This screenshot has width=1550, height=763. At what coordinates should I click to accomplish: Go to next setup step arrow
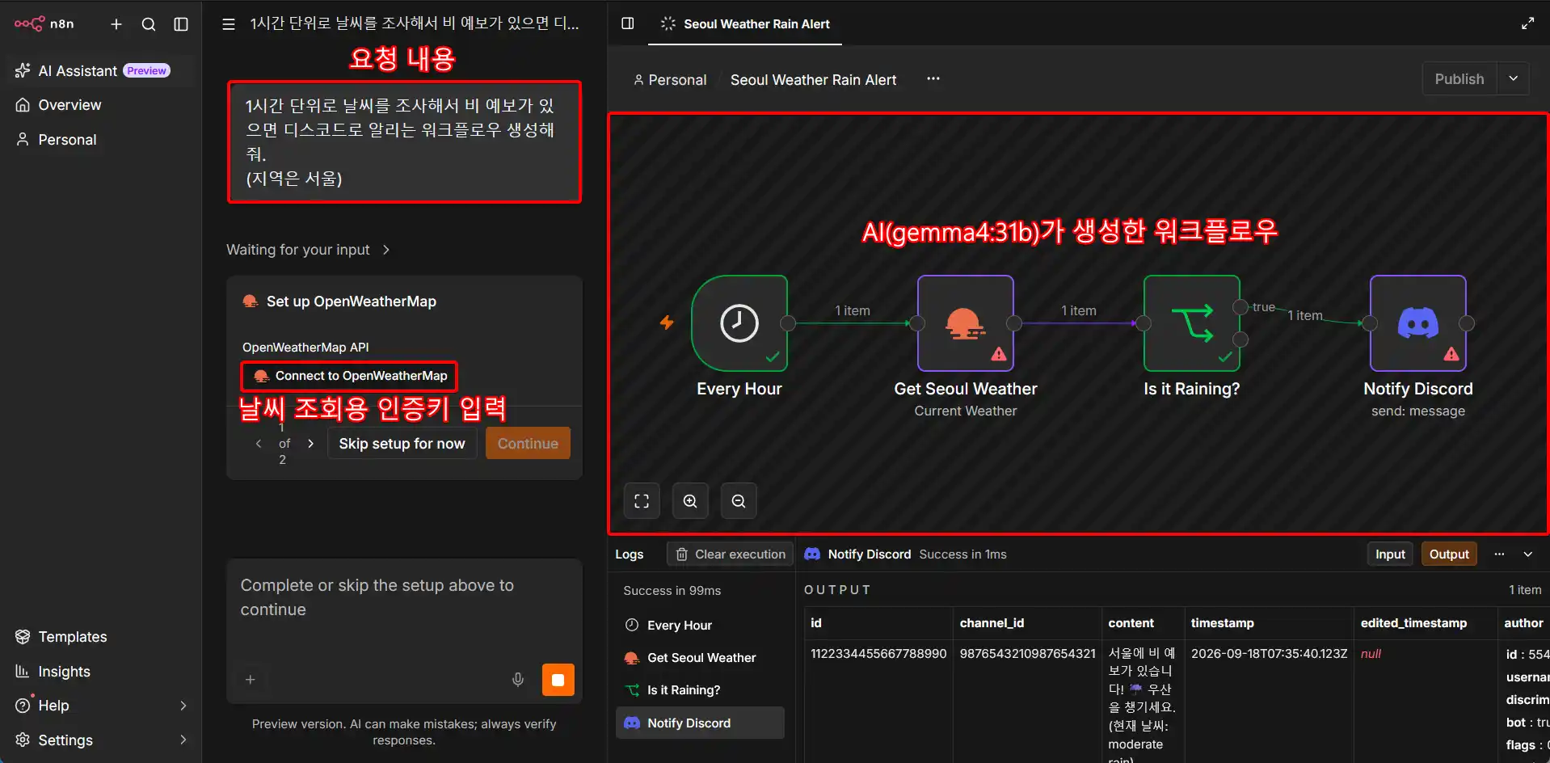point(310,443)
